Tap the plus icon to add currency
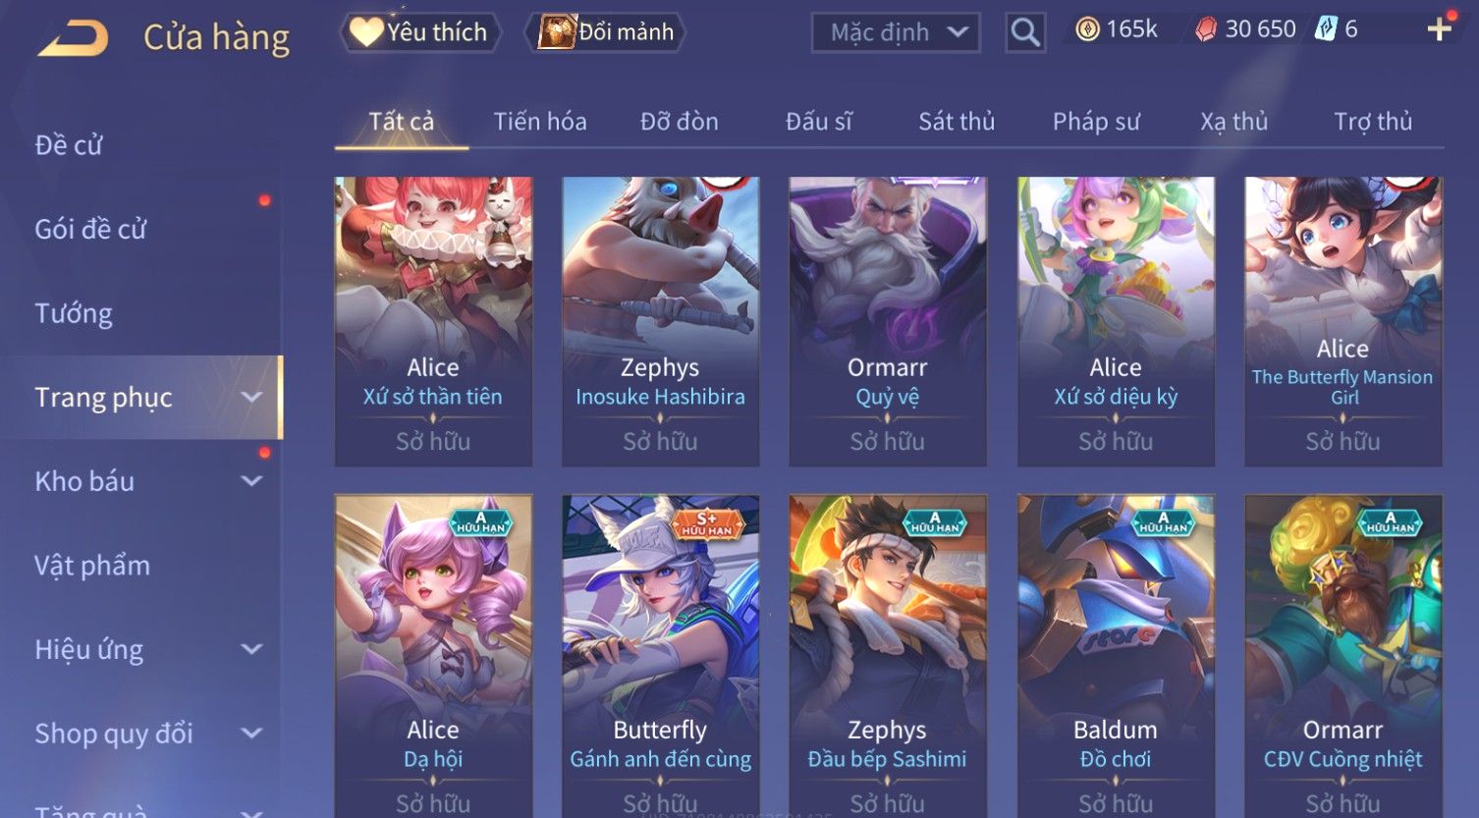Viewport: 1479px width, 818px height. [1440, 29]
